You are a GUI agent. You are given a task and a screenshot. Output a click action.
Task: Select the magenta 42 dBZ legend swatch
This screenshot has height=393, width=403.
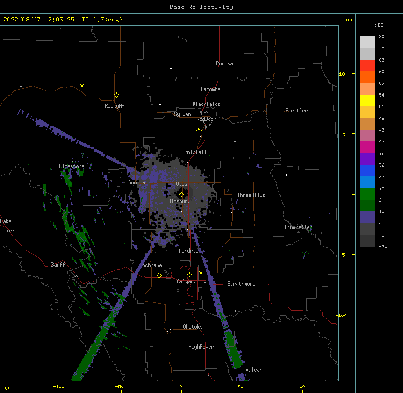[x=367, y=147]
